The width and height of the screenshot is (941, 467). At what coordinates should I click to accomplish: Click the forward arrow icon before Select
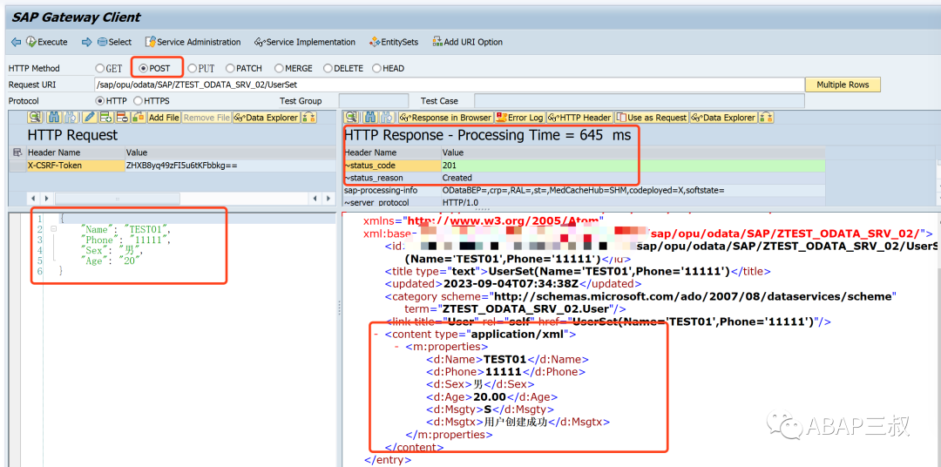[87, 42]
